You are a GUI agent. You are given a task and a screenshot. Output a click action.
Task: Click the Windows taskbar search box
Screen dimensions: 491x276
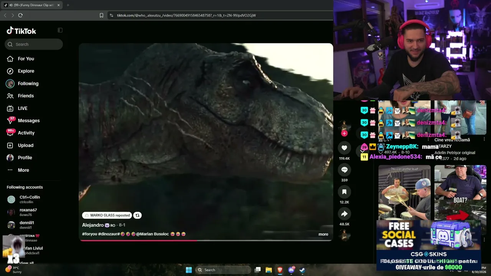[222, 270]
